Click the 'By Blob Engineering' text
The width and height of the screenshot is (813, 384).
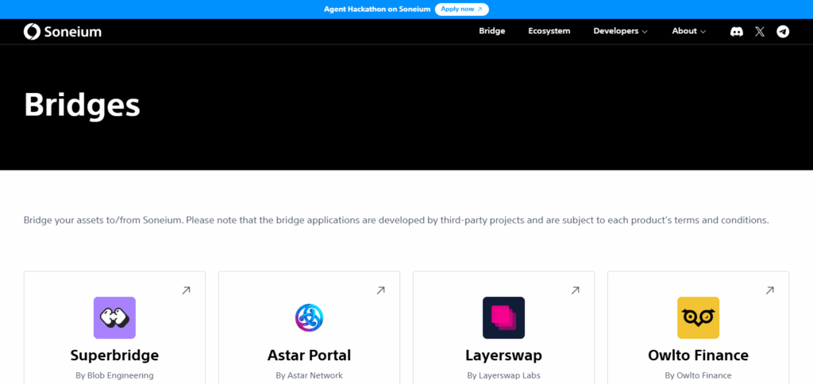click(x=114, y=375)
